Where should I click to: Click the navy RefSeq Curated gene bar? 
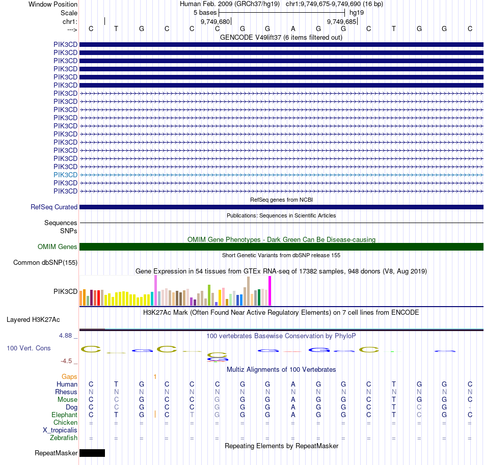coord(282,207)
